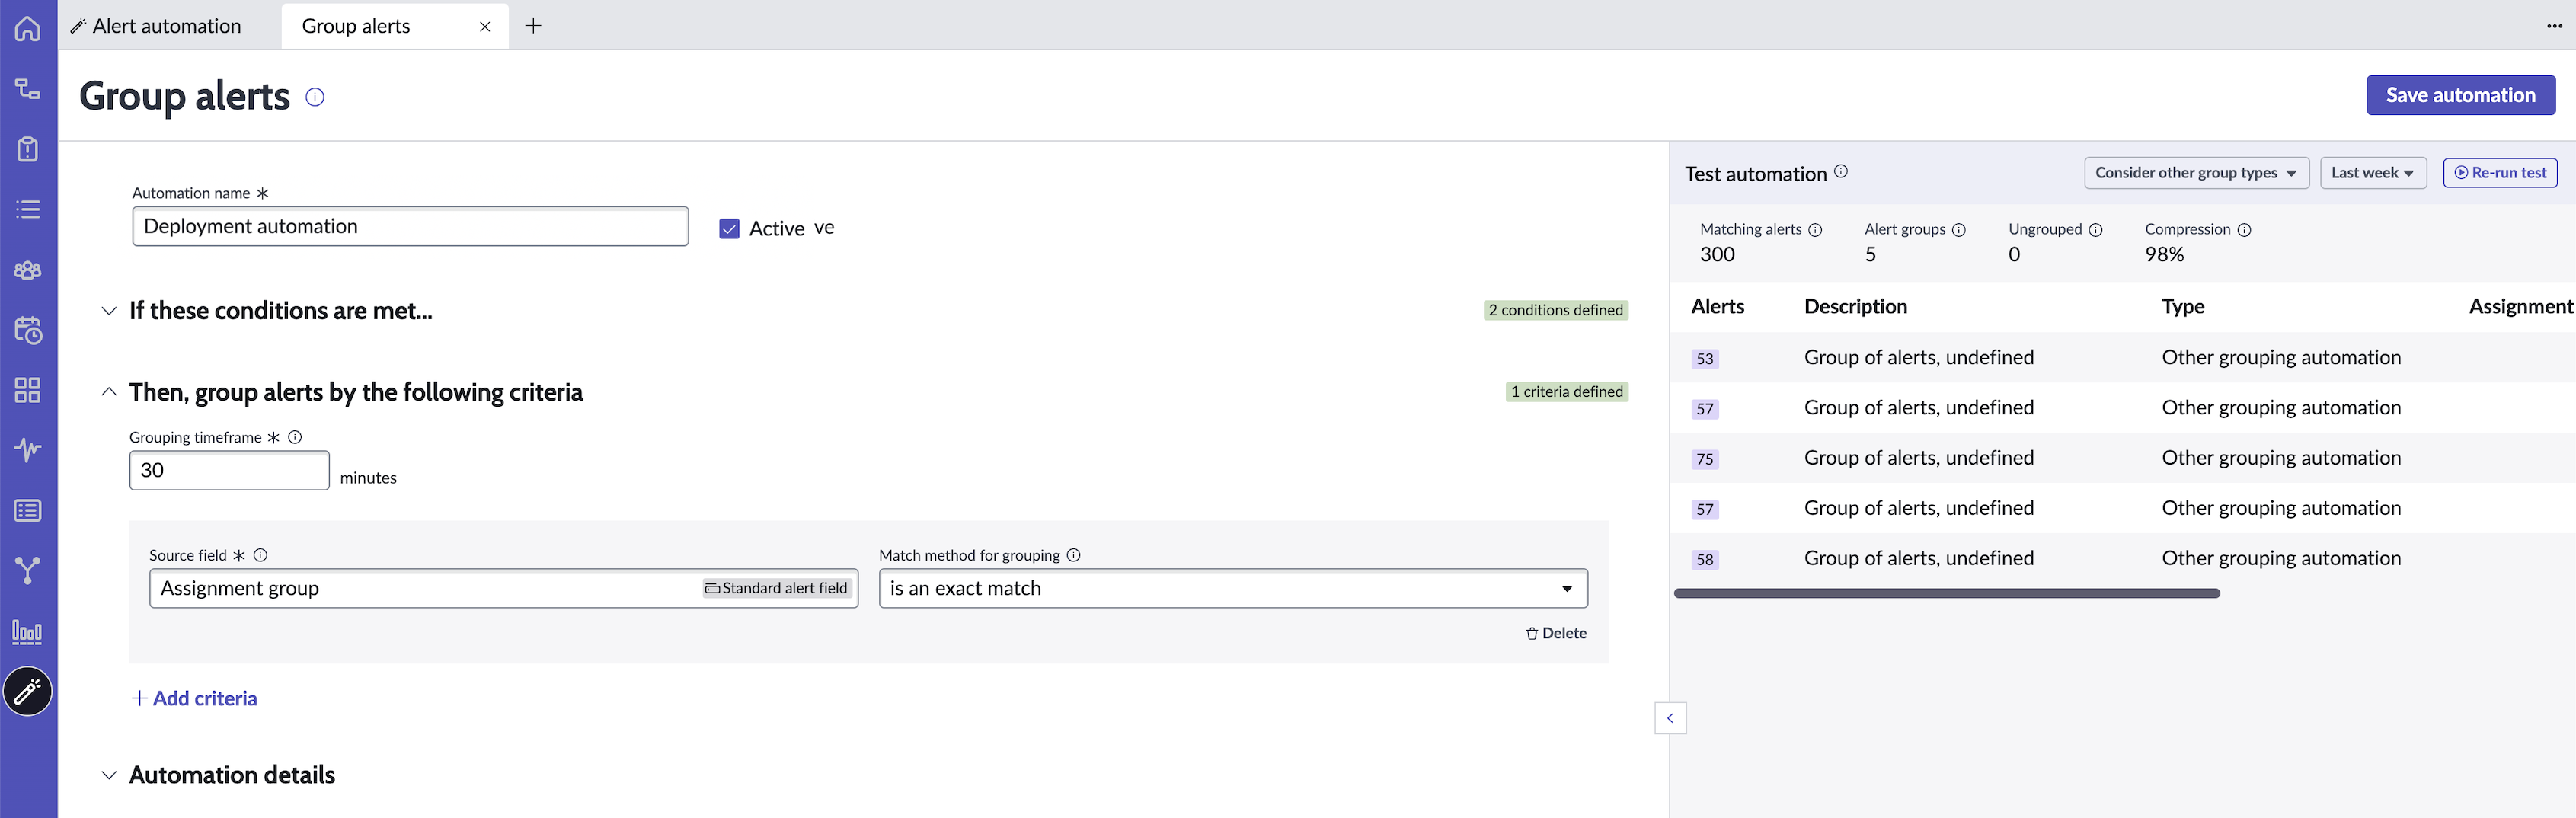Click the horizontal scrollbar in test results

coord(1946,594)
